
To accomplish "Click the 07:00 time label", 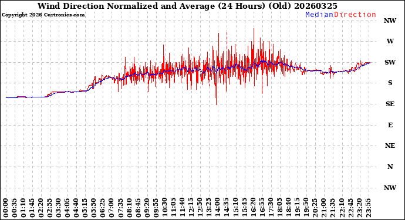I will pos(112,208).
